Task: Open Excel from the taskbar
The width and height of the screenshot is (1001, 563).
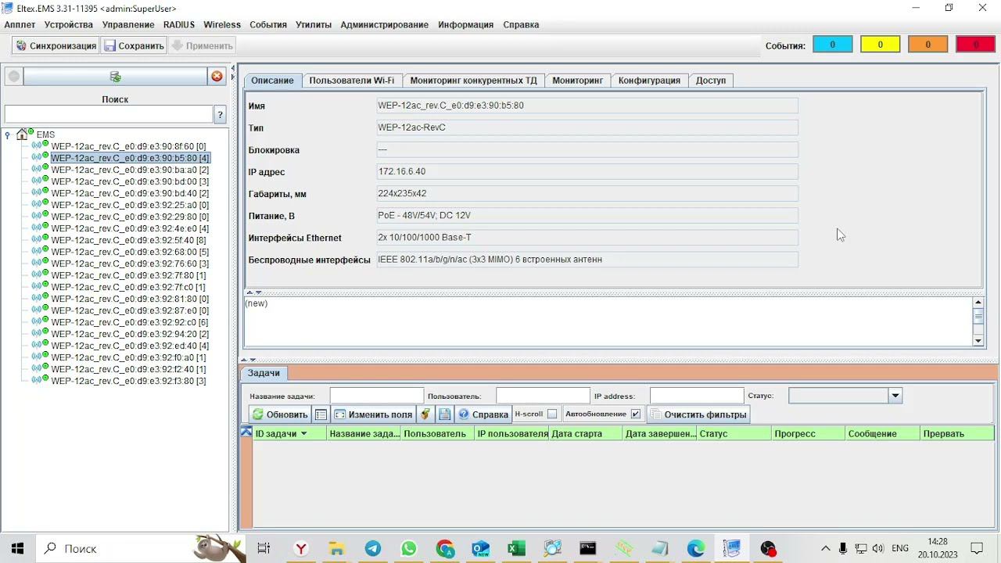Action: click(516, 549)
